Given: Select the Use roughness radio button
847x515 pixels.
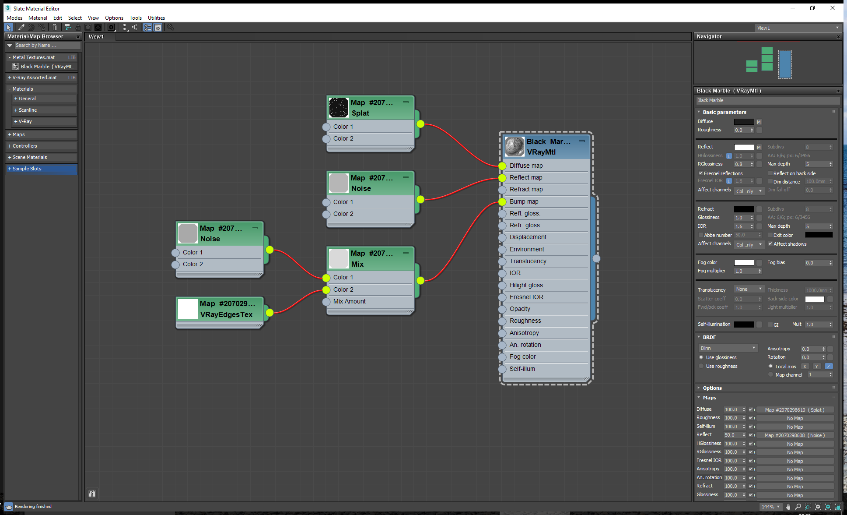Looking at the screenshot, I should pos(701,366).
